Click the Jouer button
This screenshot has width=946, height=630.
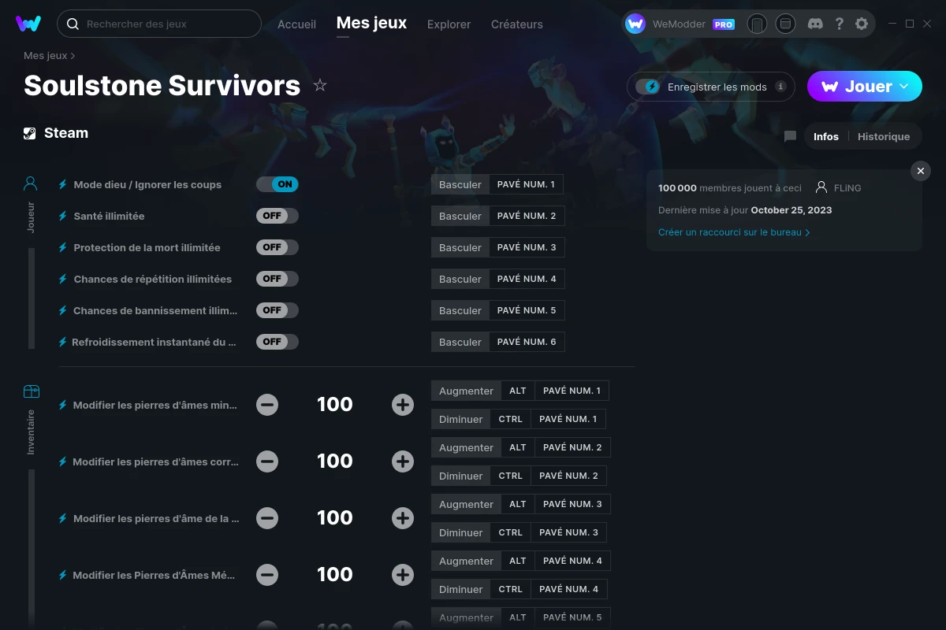[865, 87]
